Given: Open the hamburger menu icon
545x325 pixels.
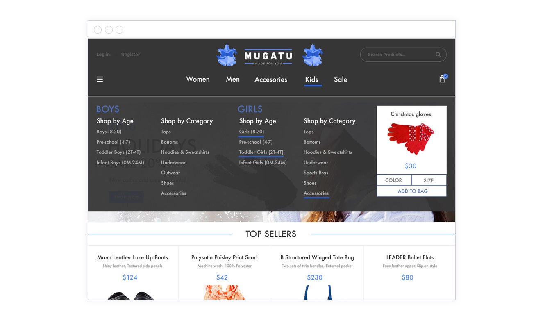Looking at the screenshot, I should coord(100,80).
